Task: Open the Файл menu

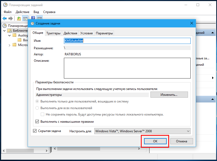Action: (x=7, y=12)
